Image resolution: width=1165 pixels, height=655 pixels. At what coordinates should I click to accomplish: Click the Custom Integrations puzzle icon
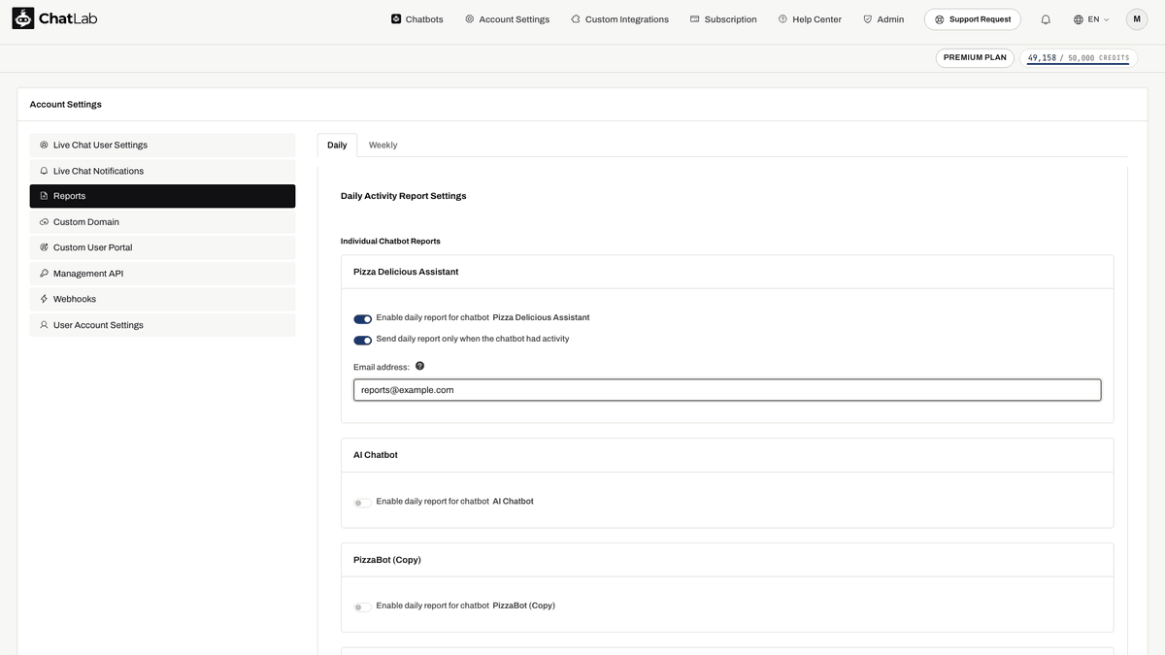[576, 18]
